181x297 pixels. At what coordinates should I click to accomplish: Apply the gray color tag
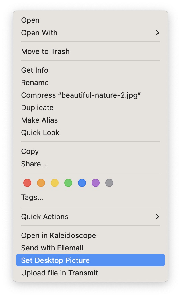[109, 183]
